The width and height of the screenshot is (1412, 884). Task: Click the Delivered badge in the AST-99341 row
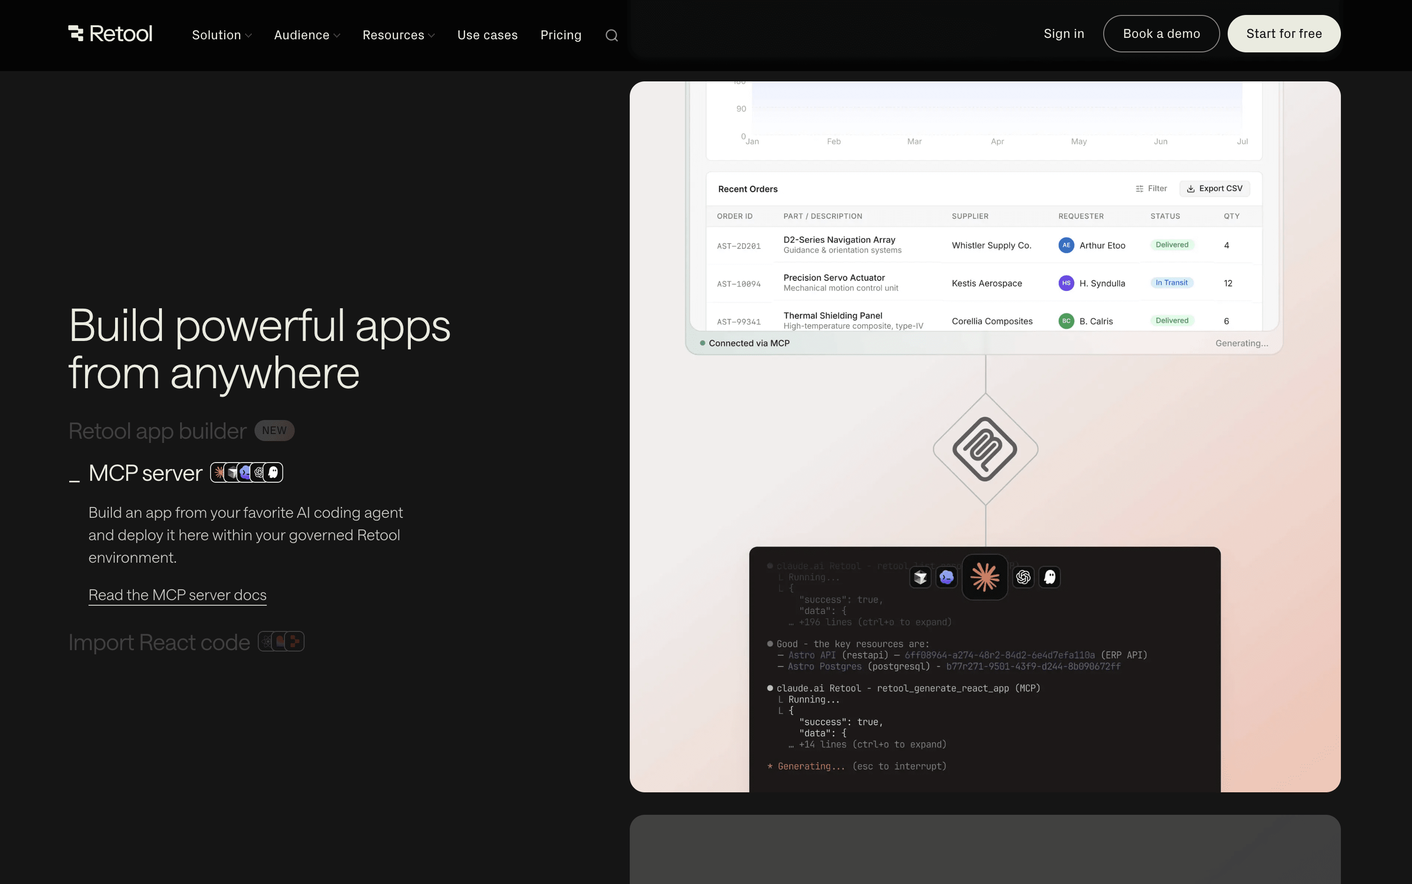[x=1172, y=320]
